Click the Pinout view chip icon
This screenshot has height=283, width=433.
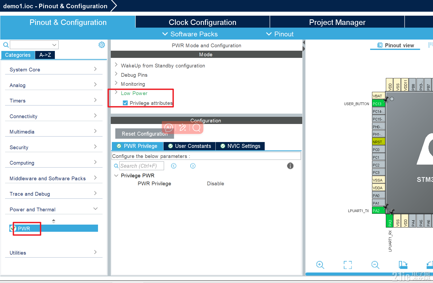tap(380, 45)
